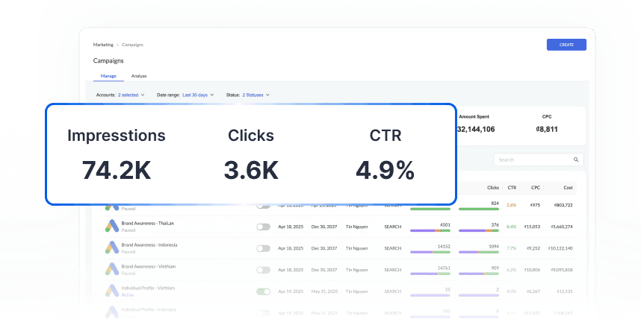Click the 2.6% CTR value in first row
This screenshot has width=641, height=322.
pyautogui.click(x=512, y=205)
